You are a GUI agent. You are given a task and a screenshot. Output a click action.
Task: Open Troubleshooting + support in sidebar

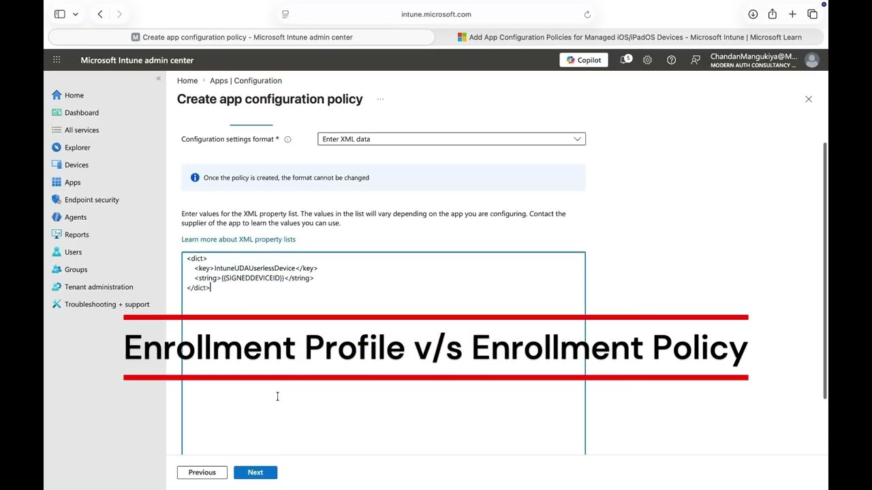(x=100, y=304)
